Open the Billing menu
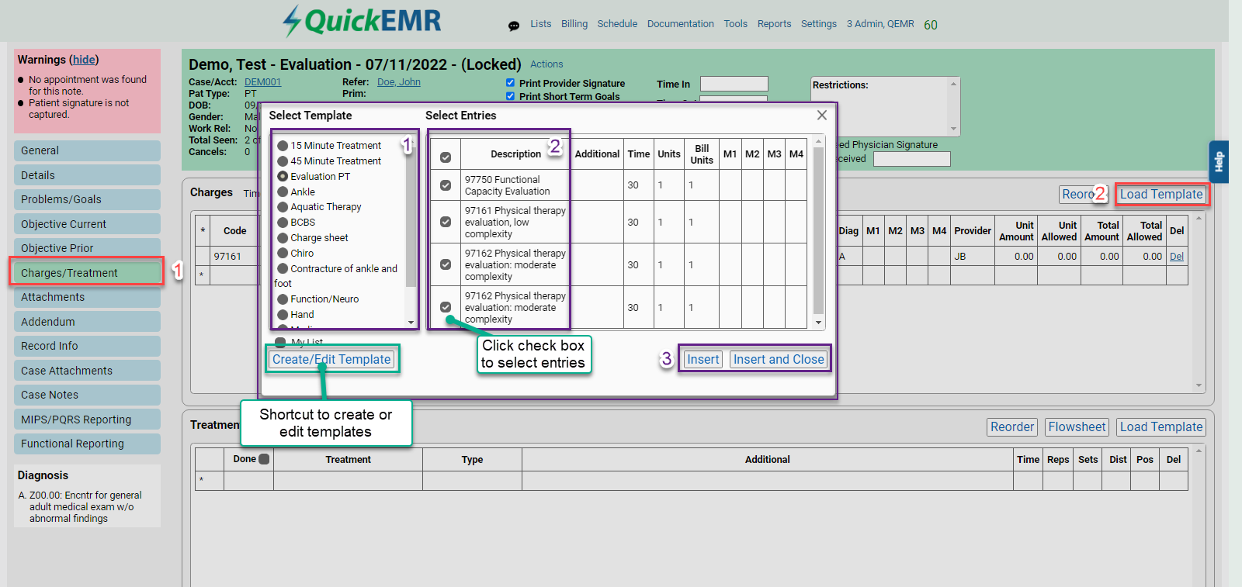 (574, 24)
